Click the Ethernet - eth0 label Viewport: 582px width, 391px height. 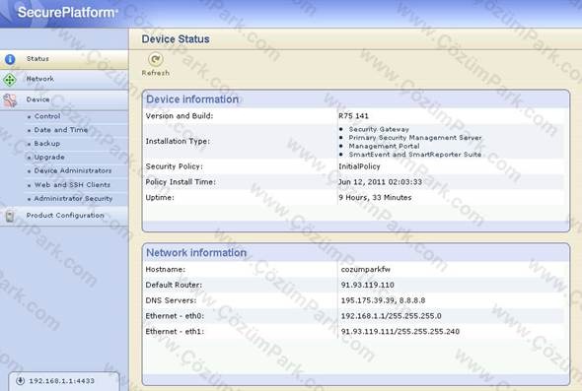pos(175,316)
